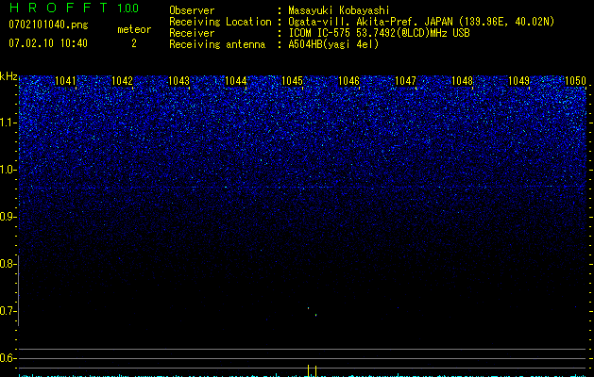This screenshot has width=594, height=377.
Task: Click the 1049 time axis label
Action: (x=518, y=80)
